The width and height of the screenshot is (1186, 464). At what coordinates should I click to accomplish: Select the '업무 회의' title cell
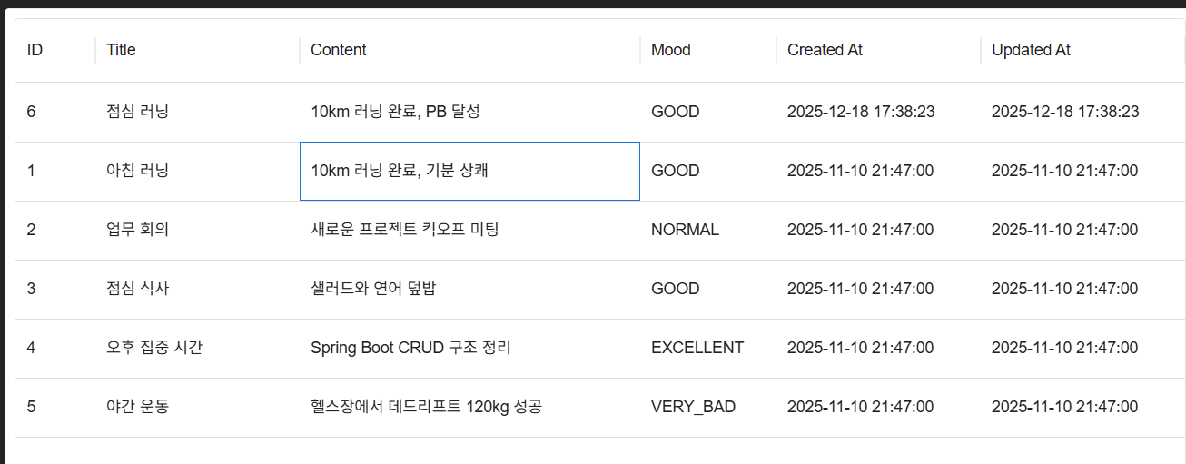197,230
